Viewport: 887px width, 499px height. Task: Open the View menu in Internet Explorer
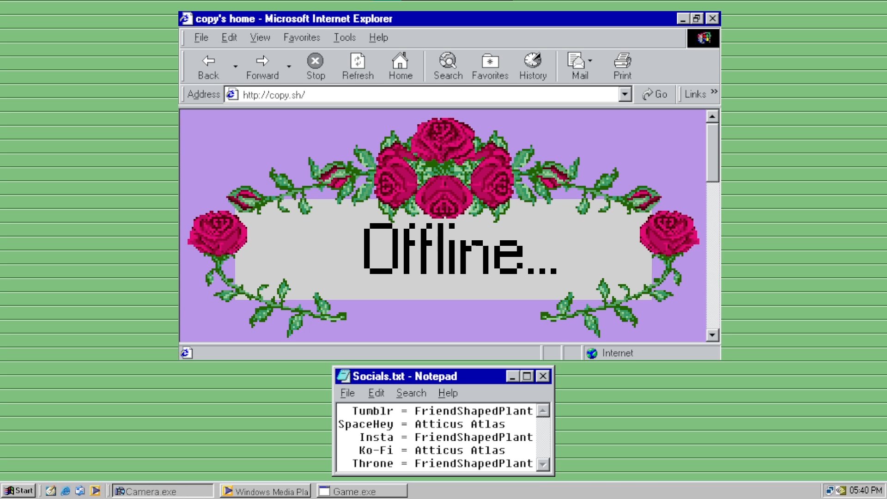click(x=260, y=37)
